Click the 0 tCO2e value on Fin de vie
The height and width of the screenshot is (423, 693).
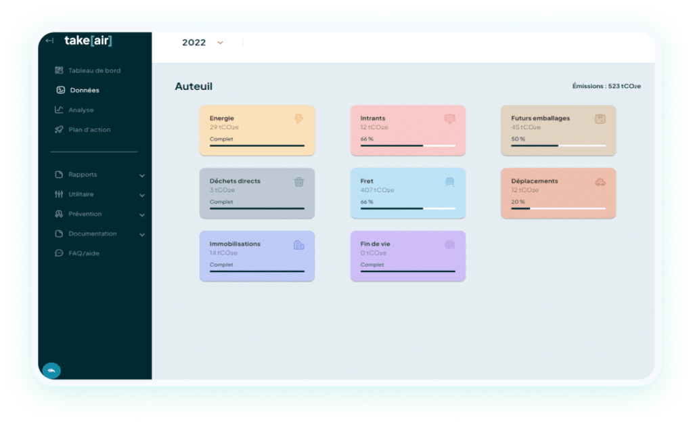coord(374,253)
